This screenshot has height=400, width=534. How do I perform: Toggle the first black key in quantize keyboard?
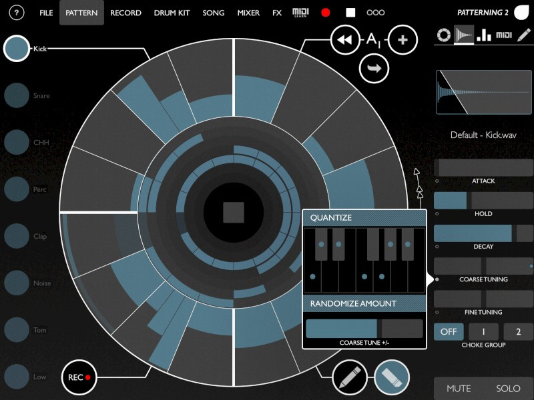(x=321, y=244)
